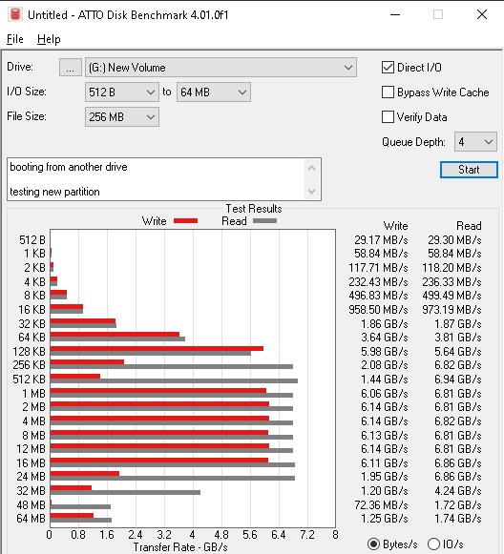This screenshot has height=554, width=504.
Task: Click the red Write legend swatch
Action: pos(185,221)
